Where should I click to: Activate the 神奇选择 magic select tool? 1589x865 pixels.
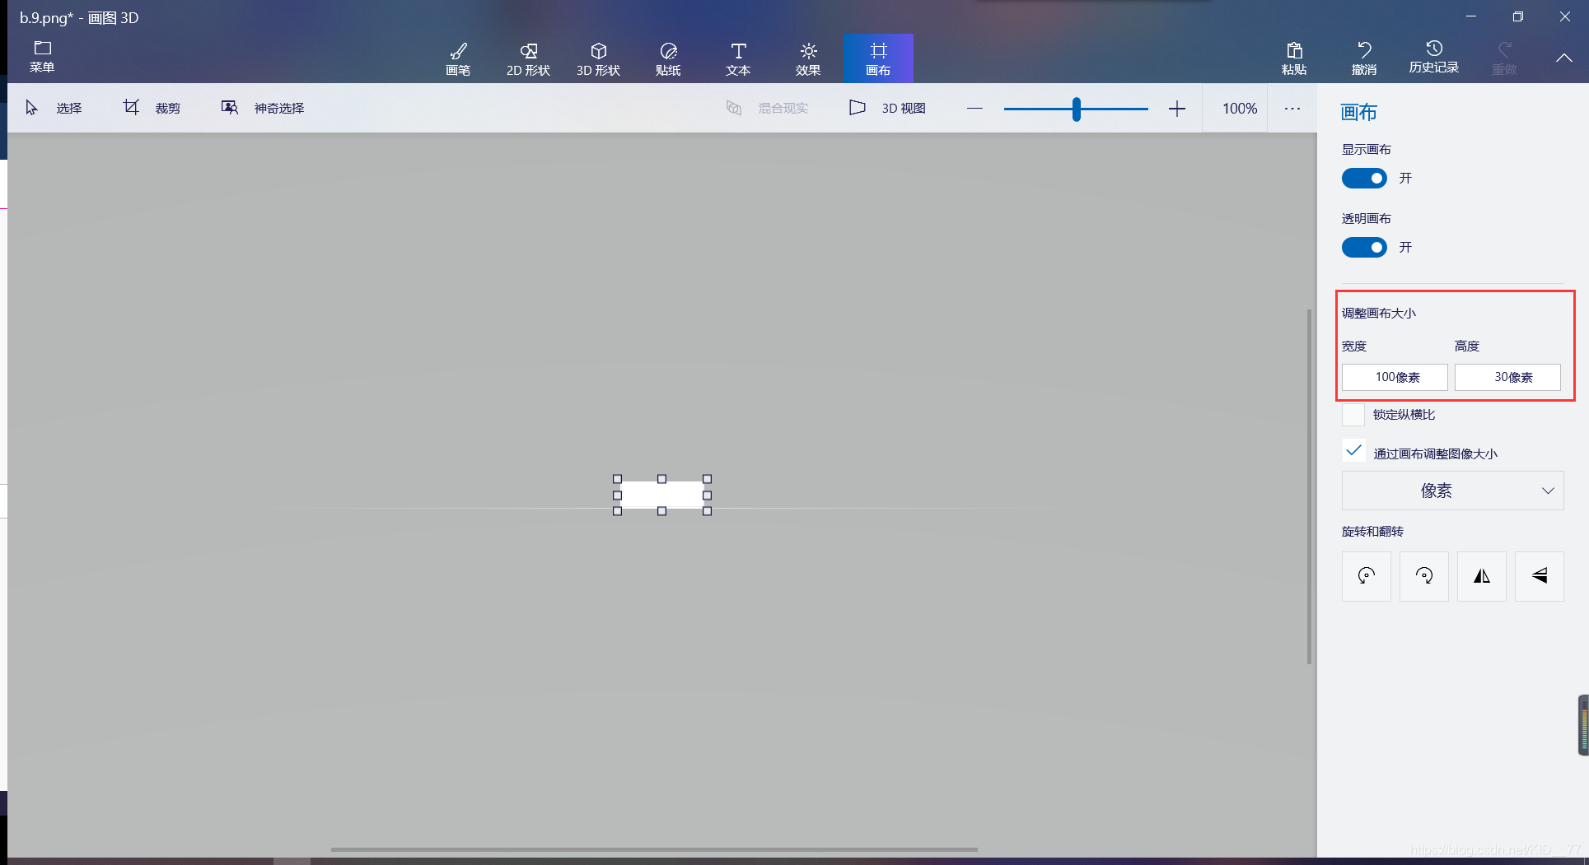263,108
